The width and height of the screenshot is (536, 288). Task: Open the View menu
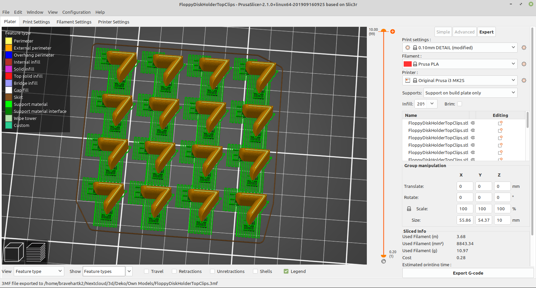click(x=53, y=12)
